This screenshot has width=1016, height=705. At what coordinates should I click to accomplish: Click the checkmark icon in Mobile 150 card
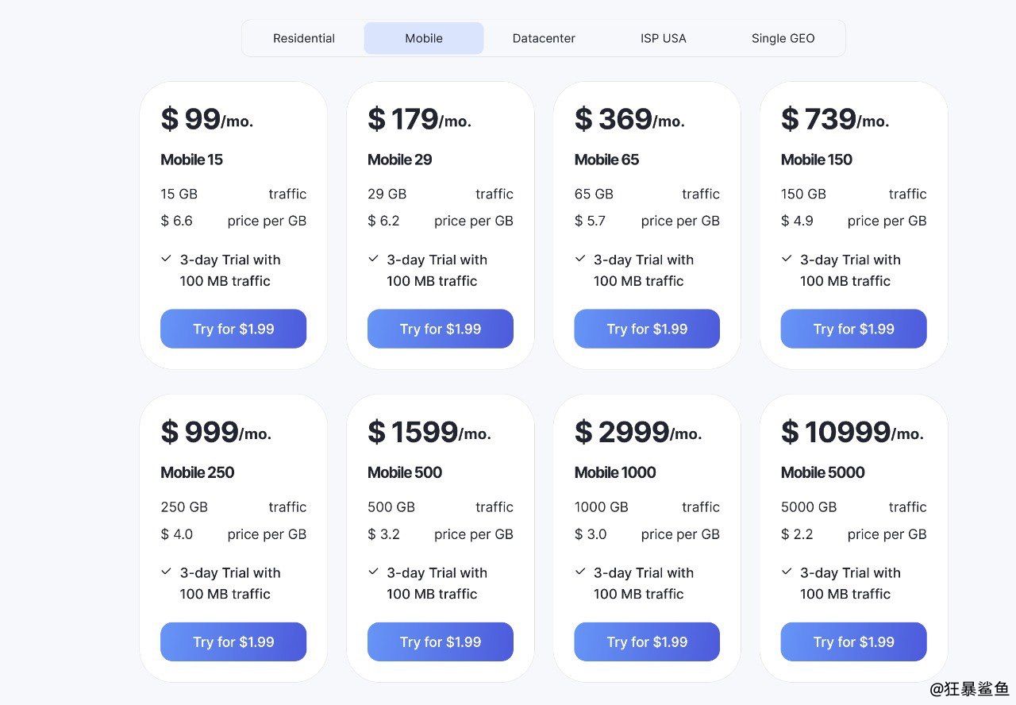[x=787, y=259]
